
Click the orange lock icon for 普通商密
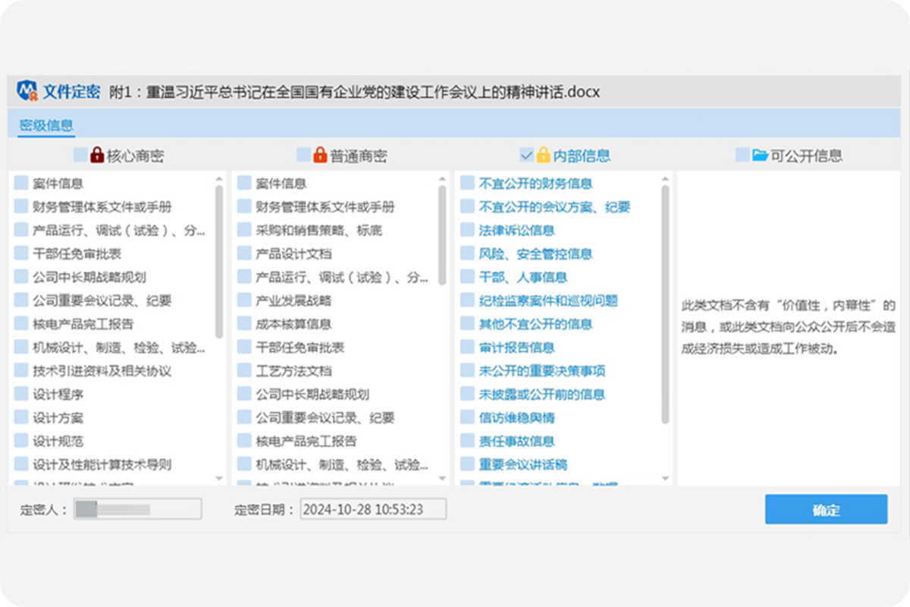tap(319, 156)
